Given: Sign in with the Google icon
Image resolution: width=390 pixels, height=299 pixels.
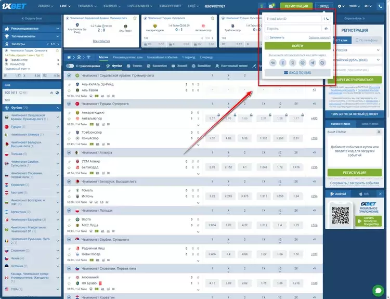Looking at the screenshot, I should (x=322, y=63).
